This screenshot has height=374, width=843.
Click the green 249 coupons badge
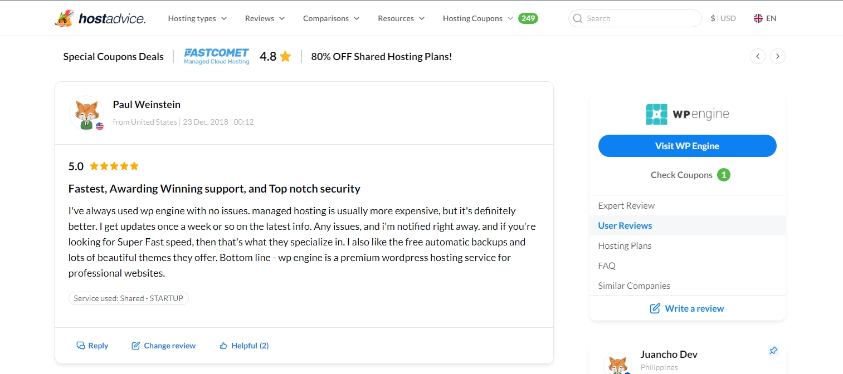tap(528, 18)
